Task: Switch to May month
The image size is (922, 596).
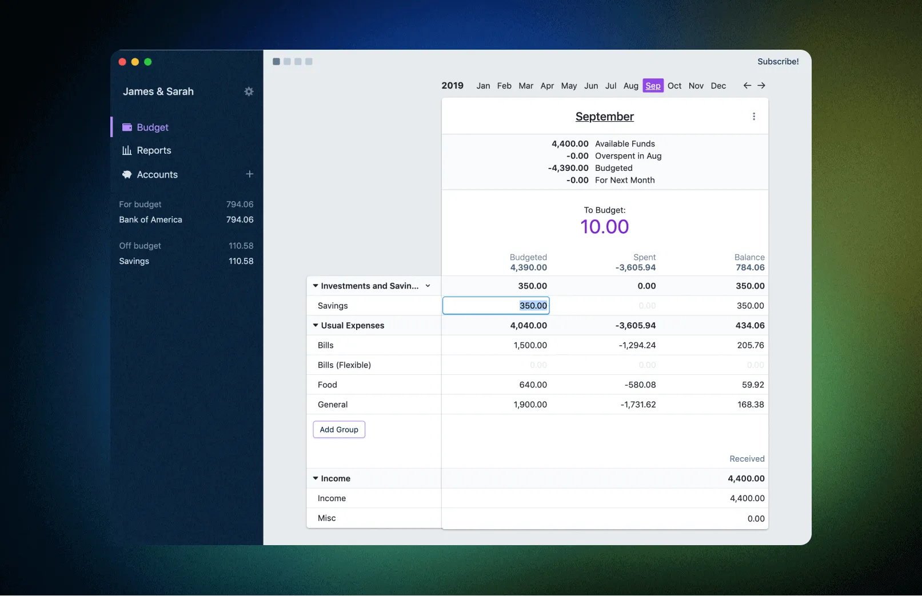Action: point(569,86)
